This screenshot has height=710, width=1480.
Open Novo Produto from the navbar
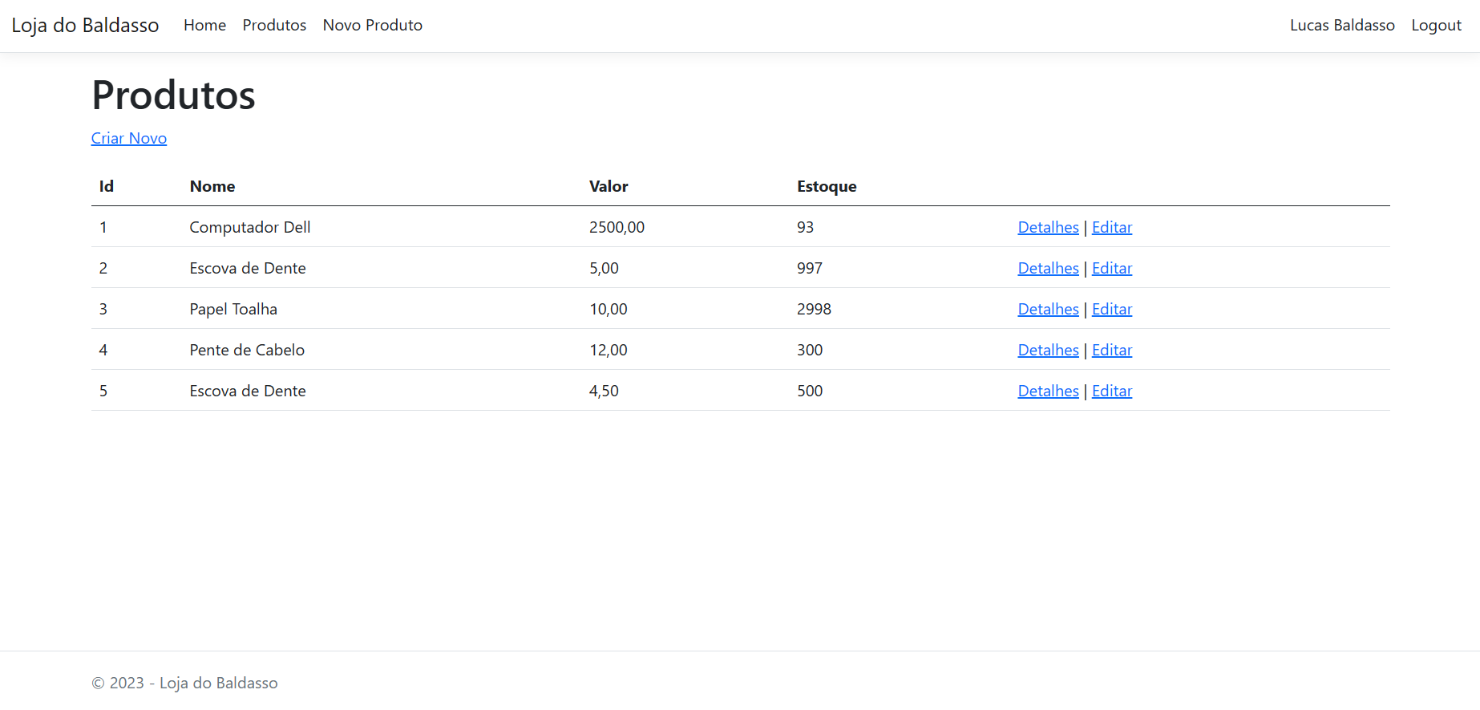point(372,26)
